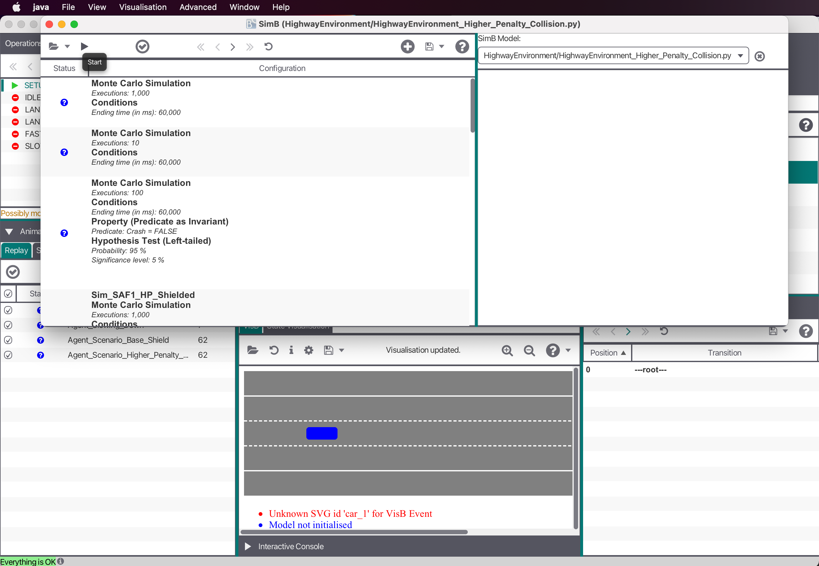
Task: Toggle the select-all checkbox in the Replay table header
Action: tap(8, 294)
